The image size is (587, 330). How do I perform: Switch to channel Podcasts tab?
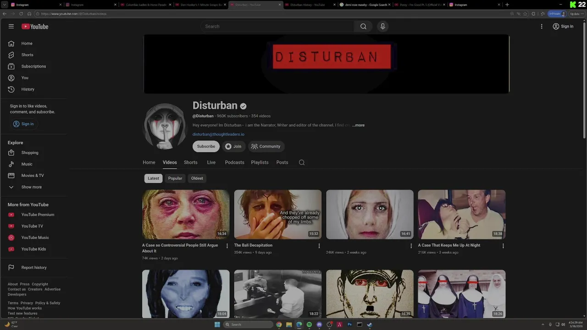234,162
